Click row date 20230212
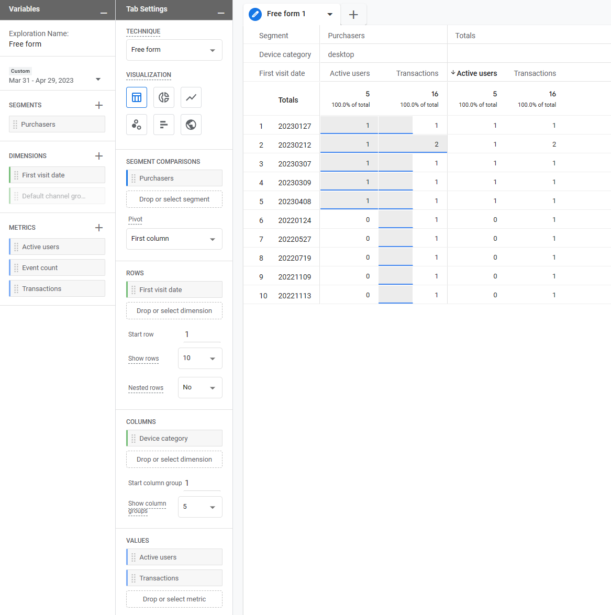The height and width of the screenshot is (615, 611). (x=294, y=145)
